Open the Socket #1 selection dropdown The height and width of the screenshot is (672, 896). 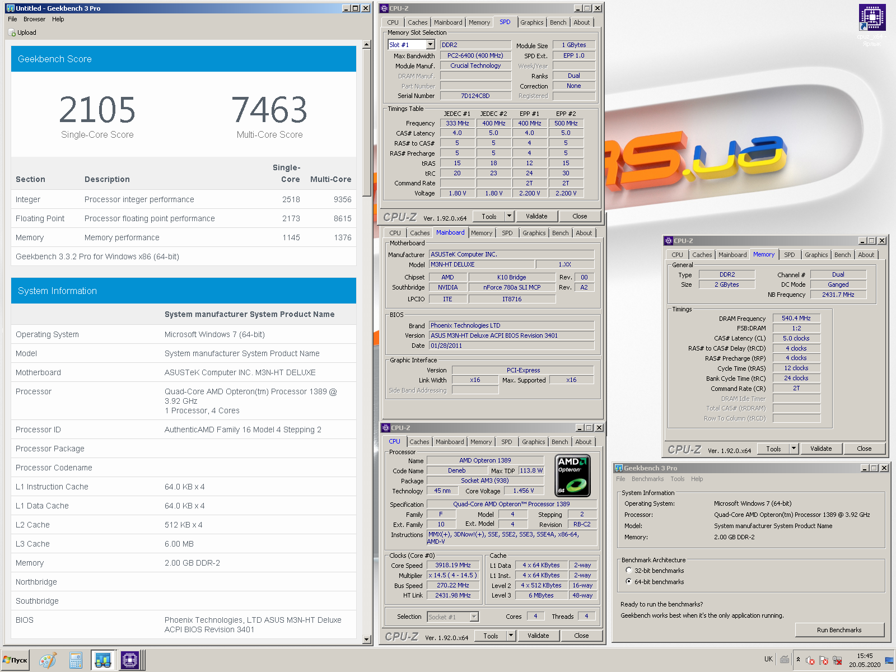474,617
